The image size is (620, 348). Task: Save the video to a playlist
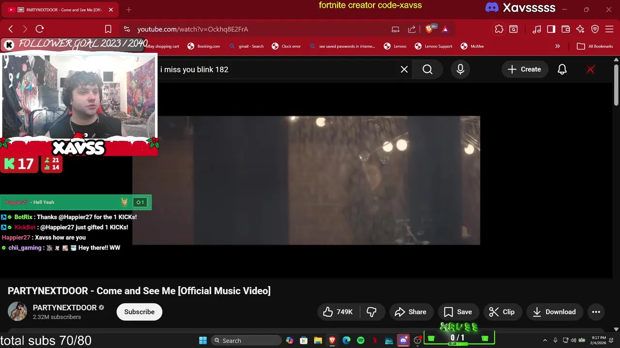coord(458,312)
